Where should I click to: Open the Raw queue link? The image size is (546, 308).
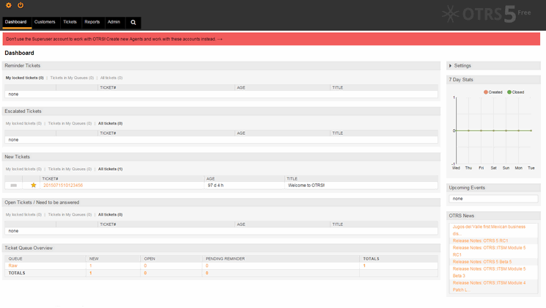[13, 265]
